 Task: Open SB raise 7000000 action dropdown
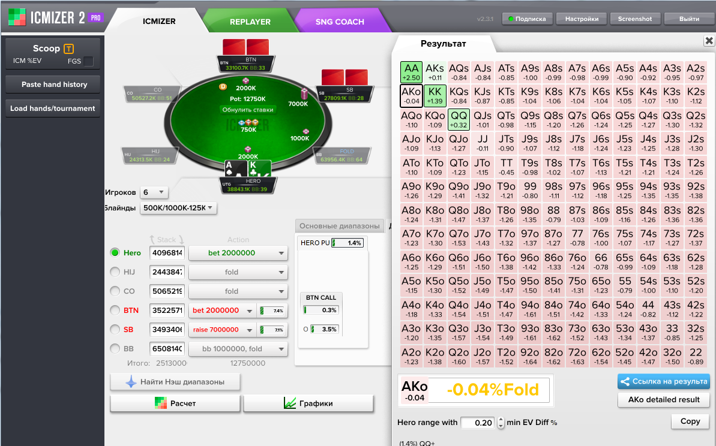223,330
